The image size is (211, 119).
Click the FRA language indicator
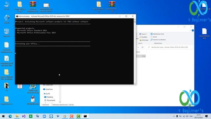point(191,116)
